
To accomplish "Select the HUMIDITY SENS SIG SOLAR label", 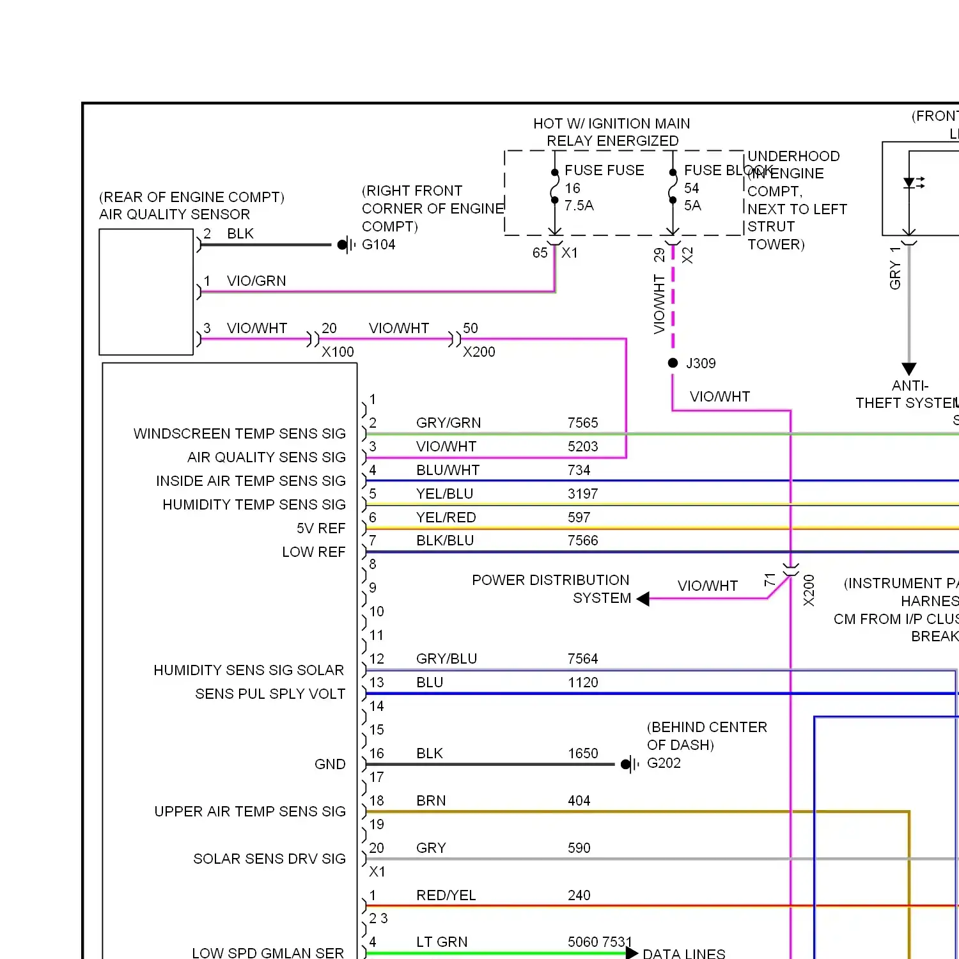I will (x=249, y=670).
